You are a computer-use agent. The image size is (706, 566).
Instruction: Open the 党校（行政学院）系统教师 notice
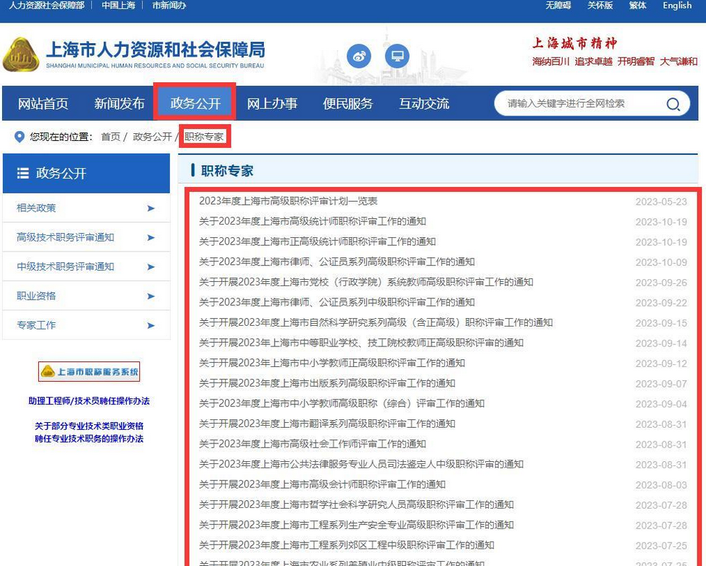click(x=366, y=283)
